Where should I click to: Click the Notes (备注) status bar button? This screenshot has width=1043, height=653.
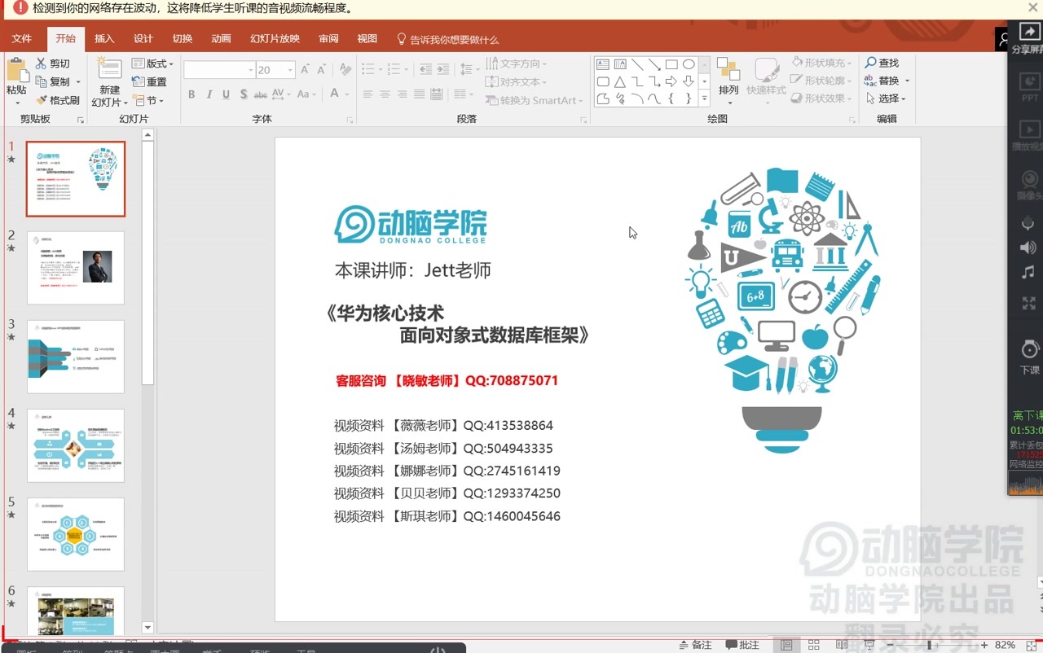click(x=695, y=645)
